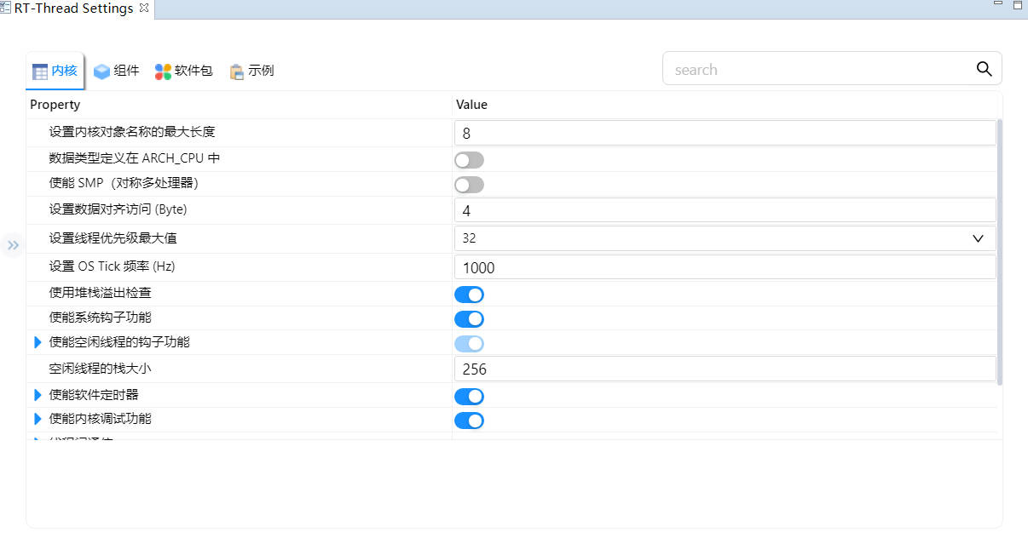Turn off 使能内核调试功能 switch

point(469,421)
